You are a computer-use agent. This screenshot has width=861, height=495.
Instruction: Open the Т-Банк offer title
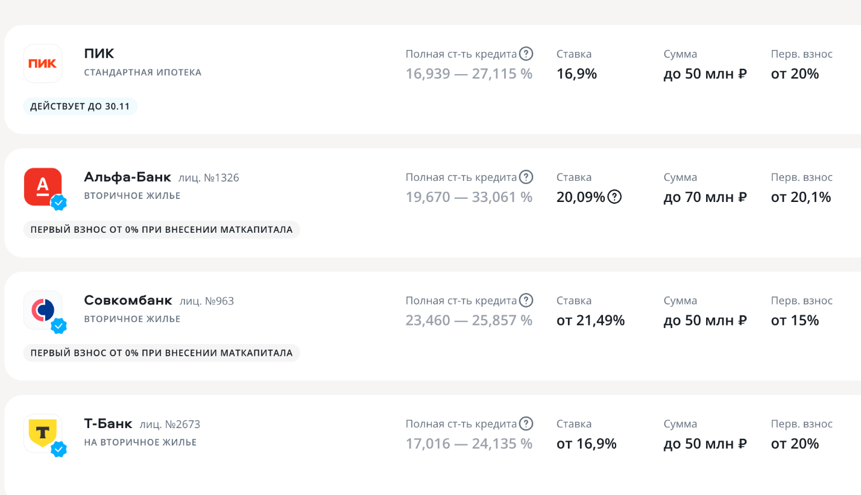click(108, 424)
